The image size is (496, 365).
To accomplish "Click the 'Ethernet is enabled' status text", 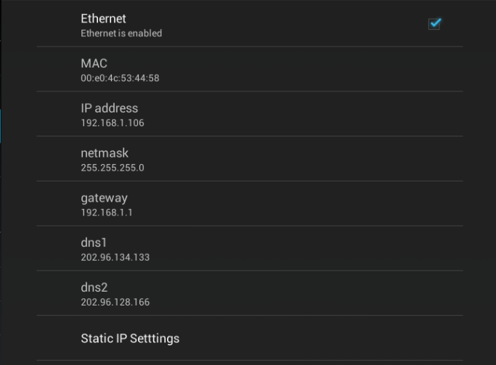I will point(121,33).
